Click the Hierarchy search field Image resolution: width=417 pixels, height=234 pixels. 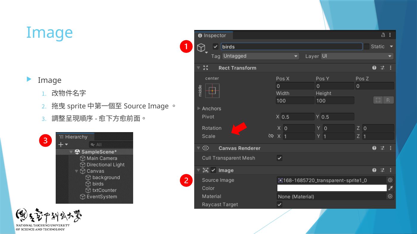(x=111, y=145)
